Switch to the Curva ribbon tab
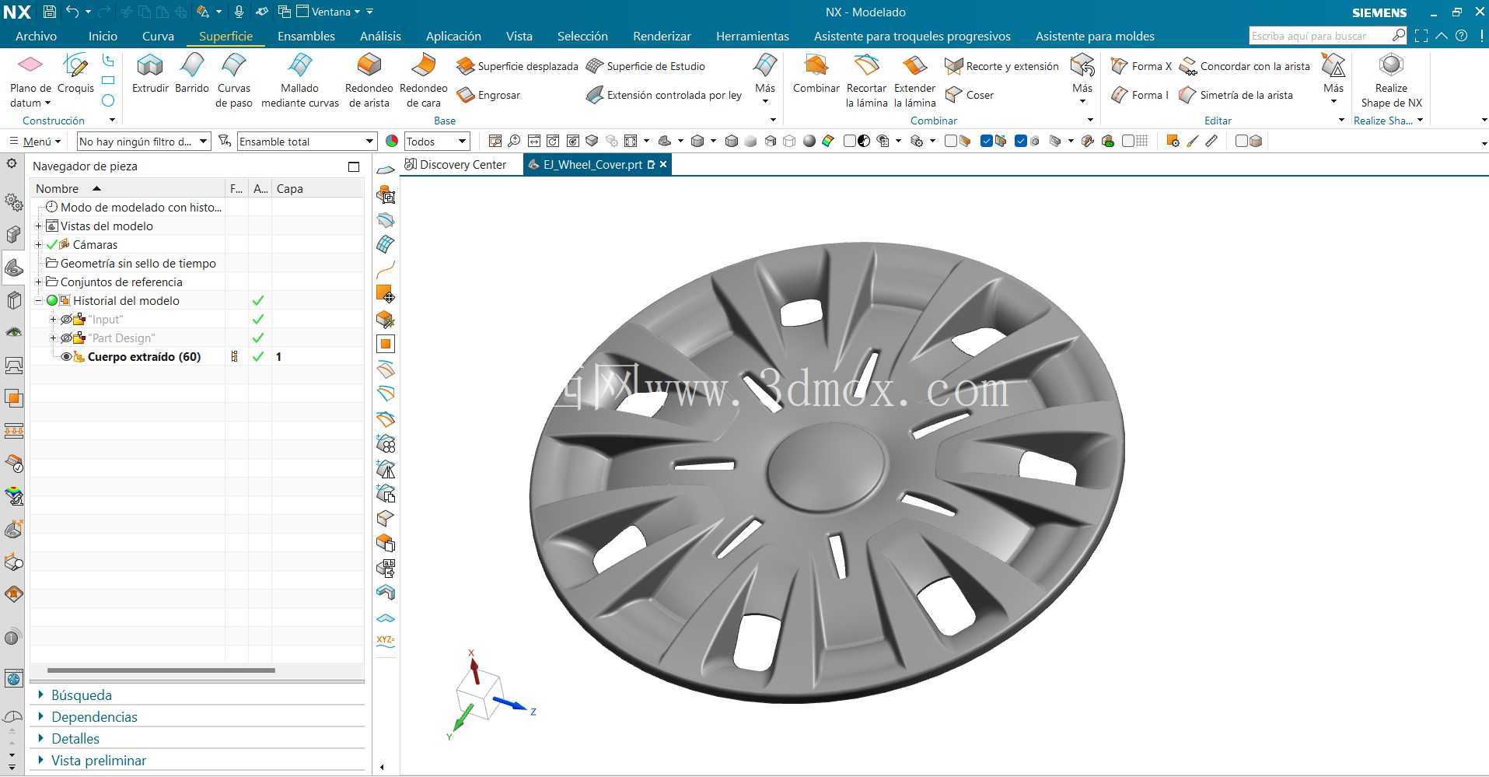 pos(158,36)
